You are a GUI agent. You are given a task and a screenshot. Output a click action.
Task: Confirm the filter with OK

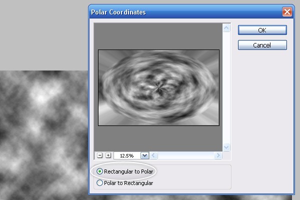tap(262, 30)
